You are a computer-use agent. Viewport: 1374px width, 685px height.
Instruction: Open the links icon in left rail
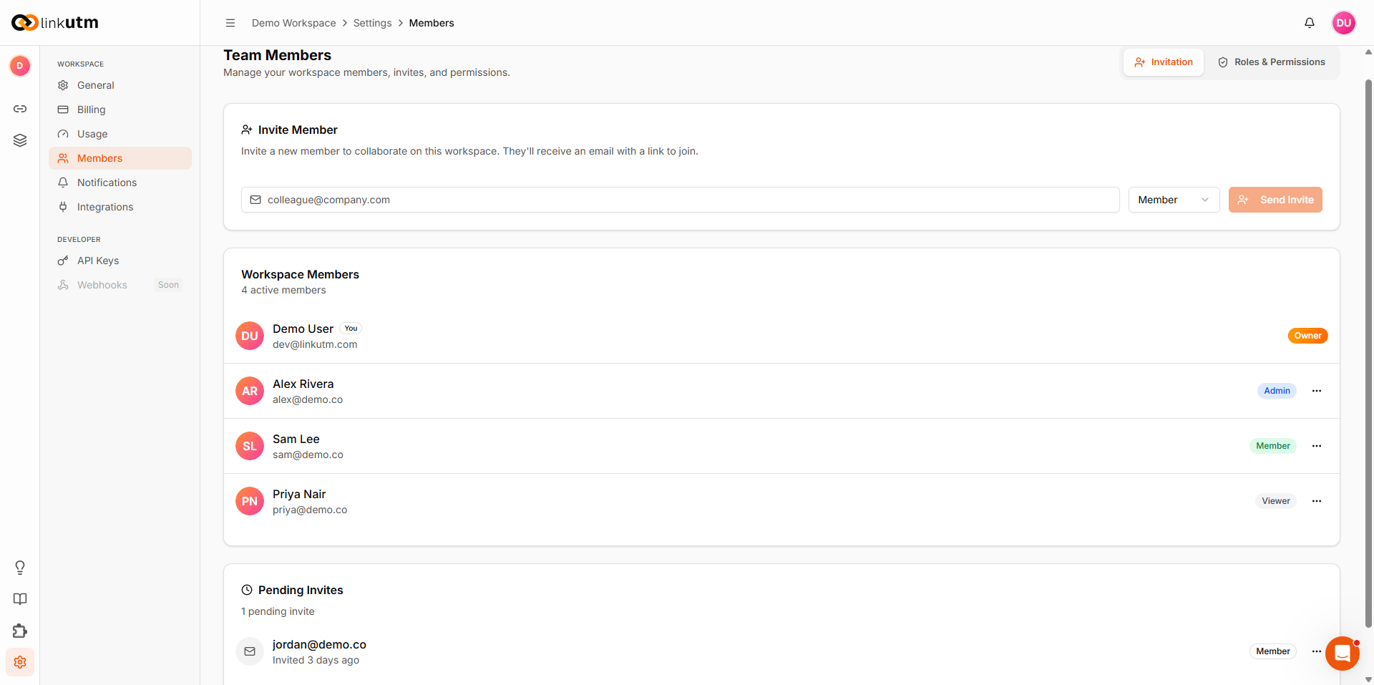pyautogui.click(x=20, y=109)
